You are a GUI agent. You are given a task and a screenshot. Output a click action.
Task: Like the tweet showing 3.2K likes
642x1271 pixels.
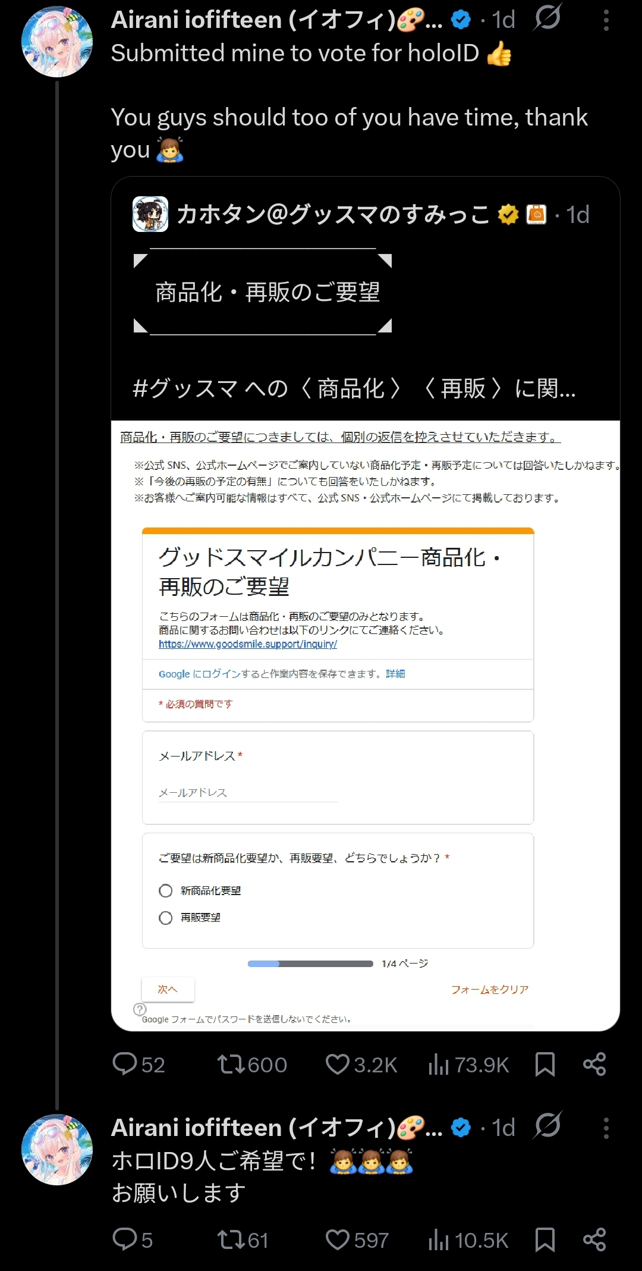[x=361, y=1065]
